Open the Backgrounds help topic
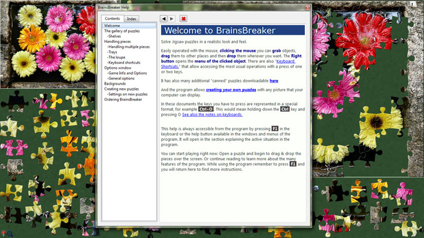 (x=115, y=84)
